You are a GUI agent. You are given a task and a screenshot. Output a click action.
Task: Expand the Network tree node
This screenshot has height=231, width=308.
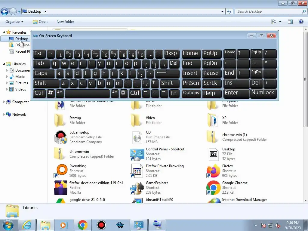coord(4,114)
